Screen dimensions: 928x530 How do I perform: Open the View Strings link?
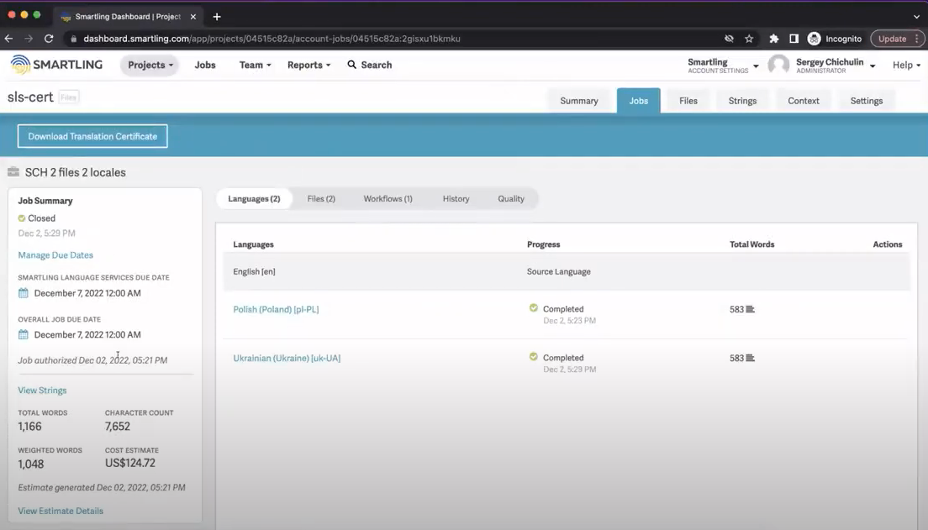[x=42, y=391]
